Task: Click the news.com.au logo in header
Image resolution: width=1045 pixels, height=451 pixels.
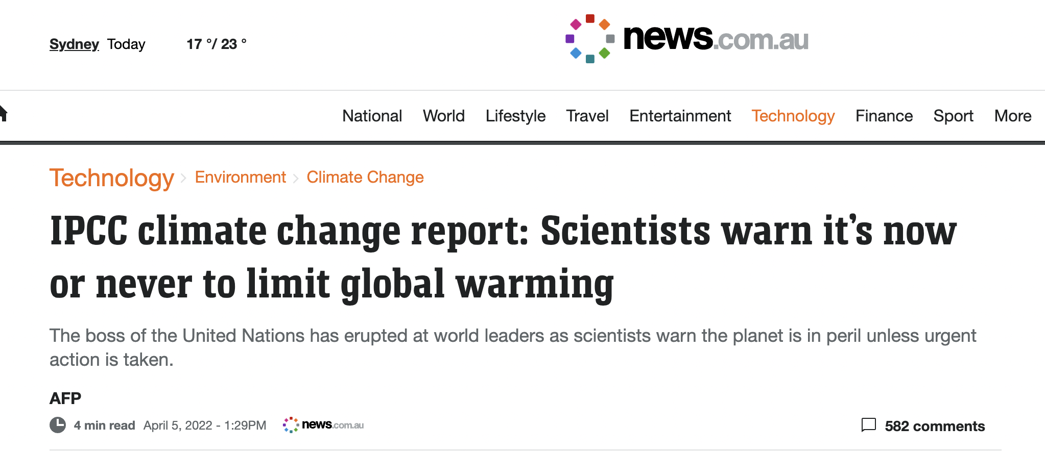Action: (x=687, y=39)
